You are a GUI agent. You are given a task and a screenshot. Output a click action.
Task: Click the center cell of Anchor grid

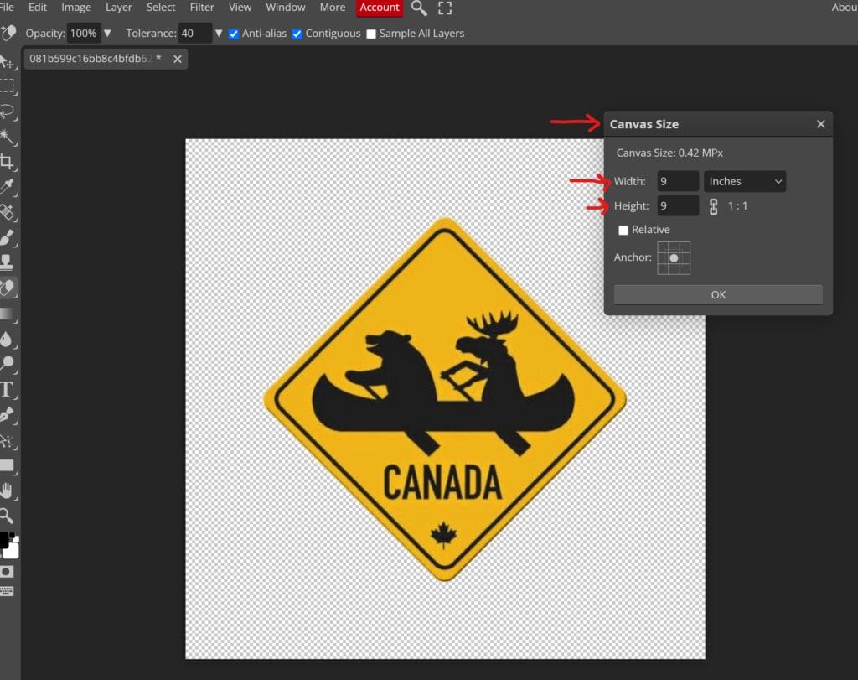pos(674,258)
